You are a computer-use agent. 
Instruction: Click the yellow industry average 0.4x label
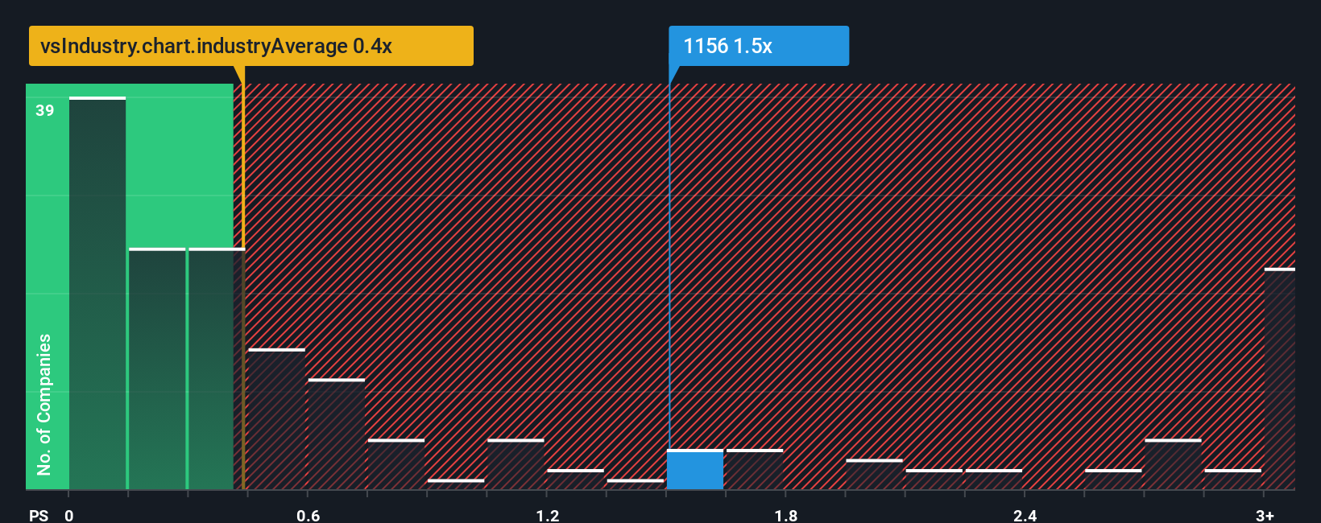click(x=251, y=46)
